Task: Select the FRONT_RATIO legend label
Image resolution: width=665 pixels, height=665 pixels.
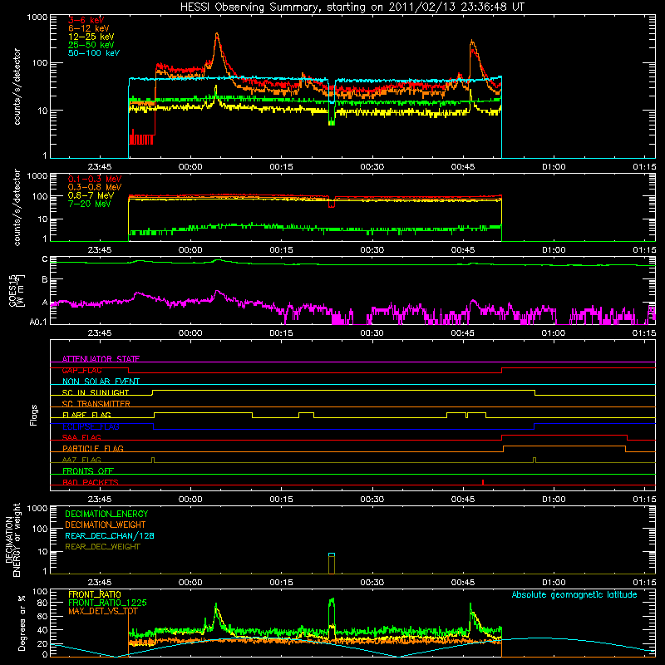Action: 95,594
